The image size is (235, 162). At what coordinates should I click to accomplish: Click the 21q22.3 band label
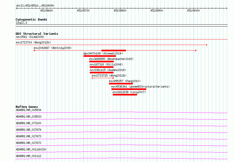click(21, 23)
